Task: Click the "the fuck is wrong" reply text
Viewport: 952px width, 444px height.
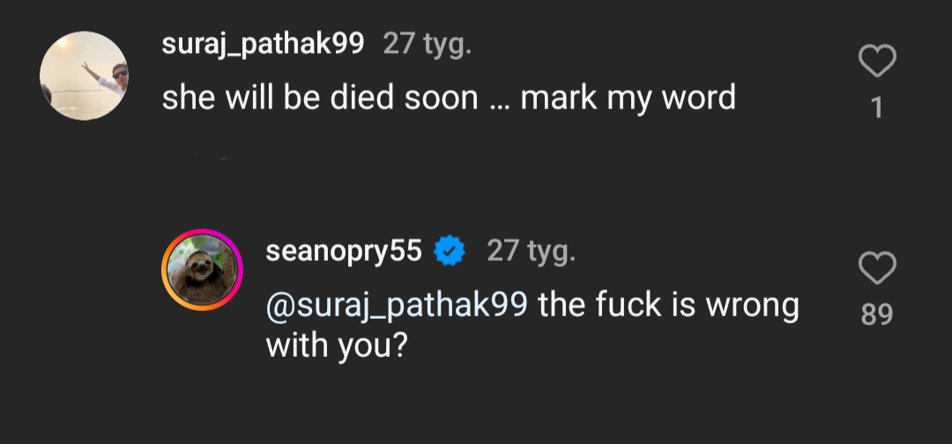Action: click(x=668, y=305)
